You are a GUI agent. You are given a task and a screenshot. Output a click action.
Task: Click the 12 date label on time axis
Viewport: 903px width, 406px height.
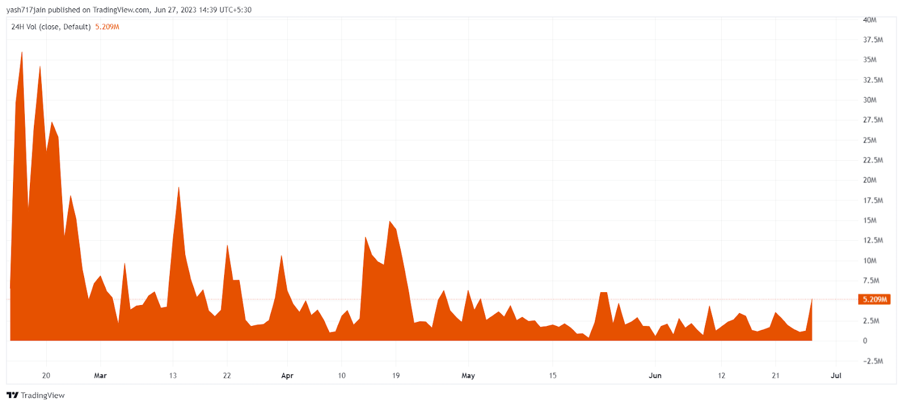[721, 376]
